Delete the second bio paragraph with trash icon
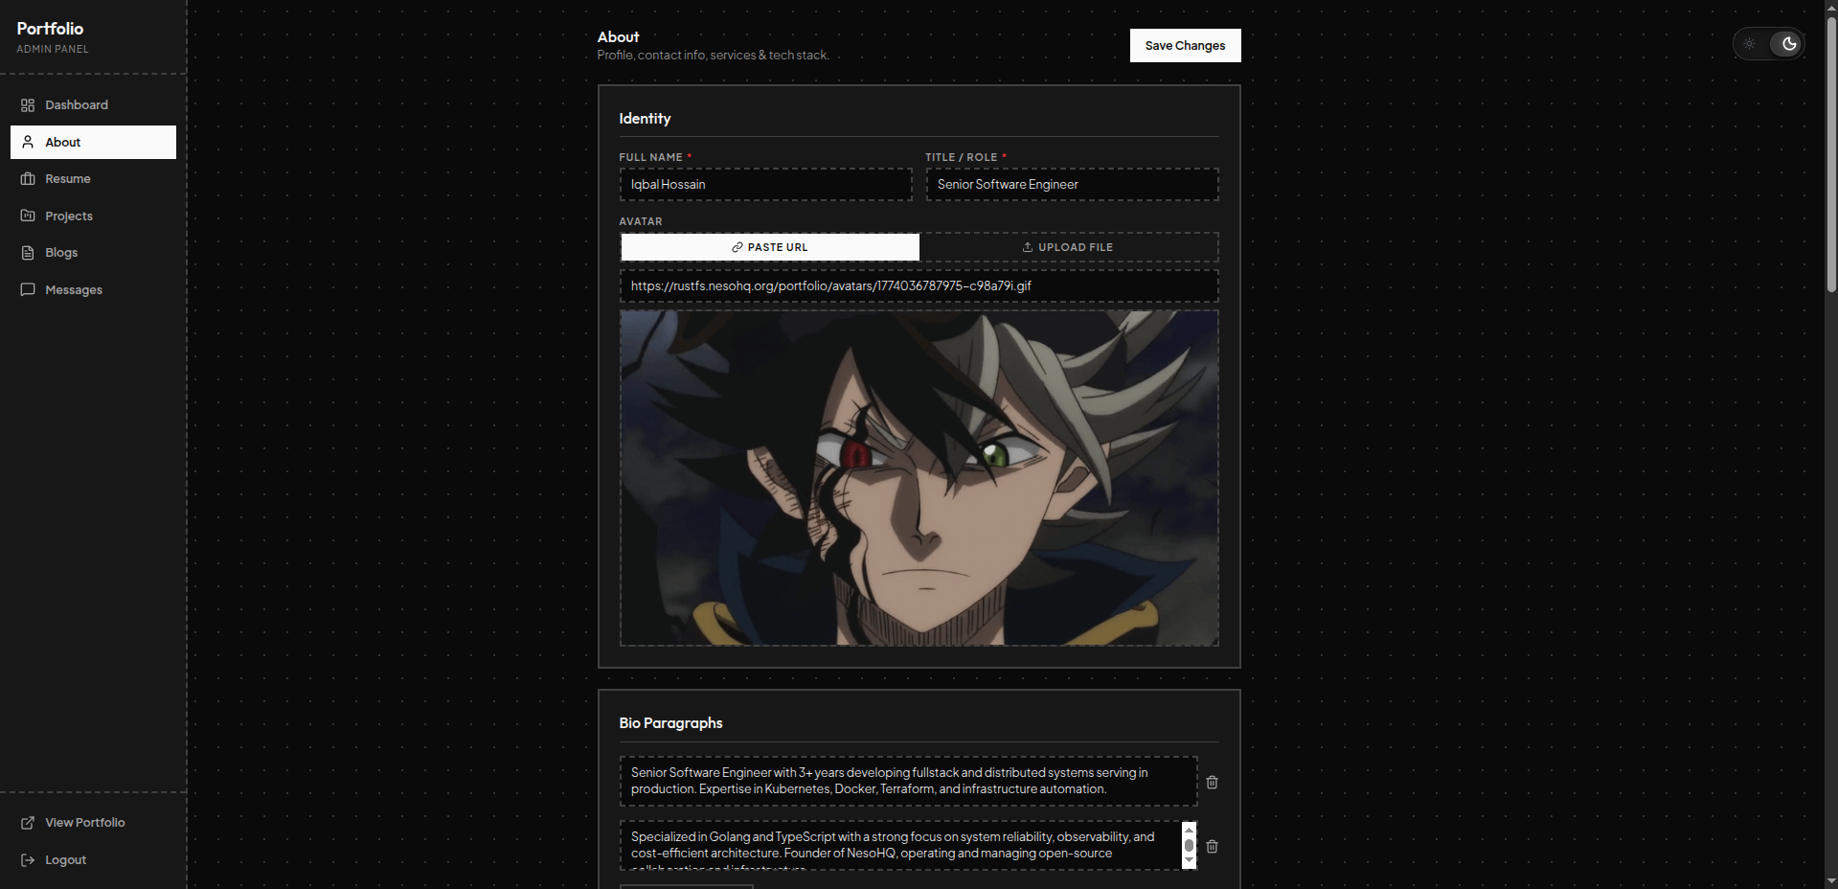Image resolution: width=1838 pixels, height=889 pixels. (x=1212, y=847)
